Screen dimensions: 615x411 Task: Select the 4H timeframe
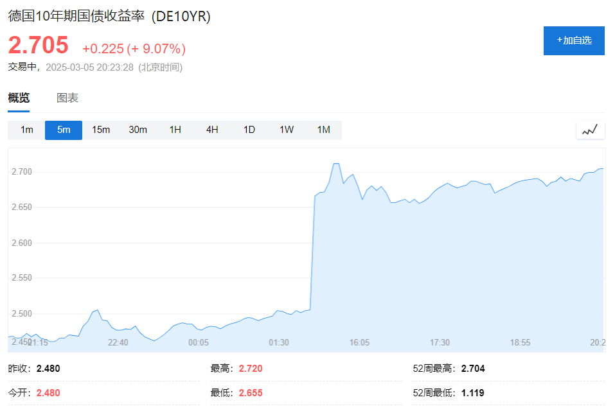pyautogui.click(x=212, y=129)
